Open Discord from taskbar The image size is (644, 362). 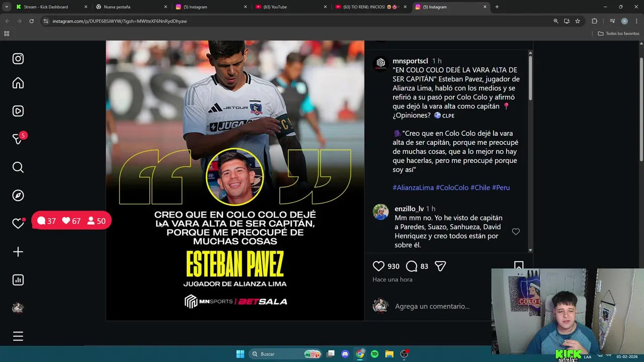coord(345,354)
